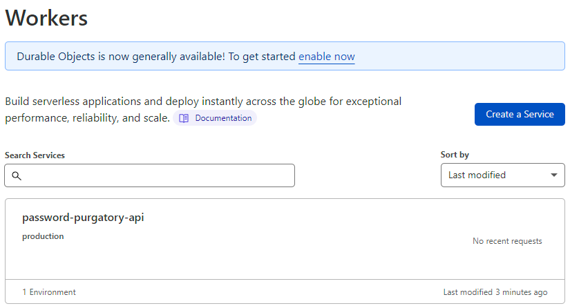Click the Durable Objects announcement banner
570x306 pixels.
coord(285,56)
